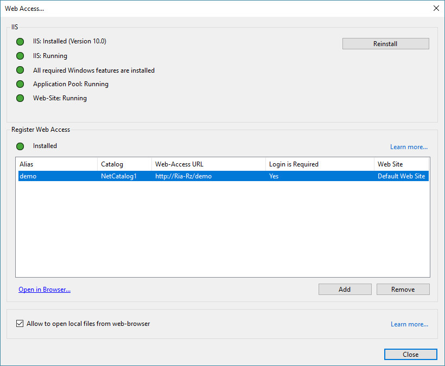This screenshot has height=366, width=445.
Task: Remove the selected web access entry
Action: [x=403, y=290]
